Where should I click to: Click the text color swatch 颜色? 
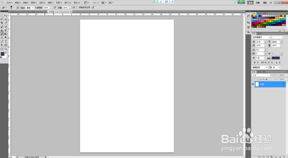(x=276, y=58)
